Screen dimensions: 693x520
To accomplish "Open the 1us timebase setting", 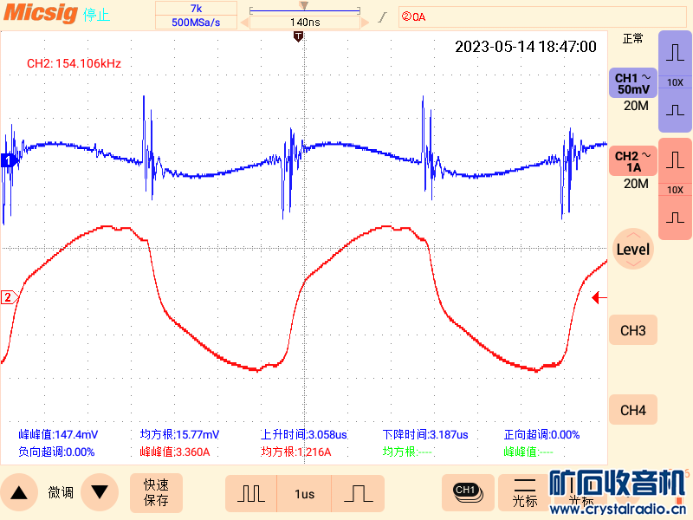I will coord(305,494).
